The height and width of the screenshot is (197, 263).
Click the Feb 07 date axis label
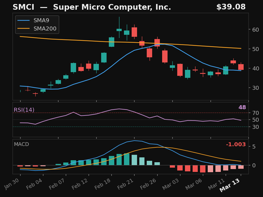(x=58, y=184)
